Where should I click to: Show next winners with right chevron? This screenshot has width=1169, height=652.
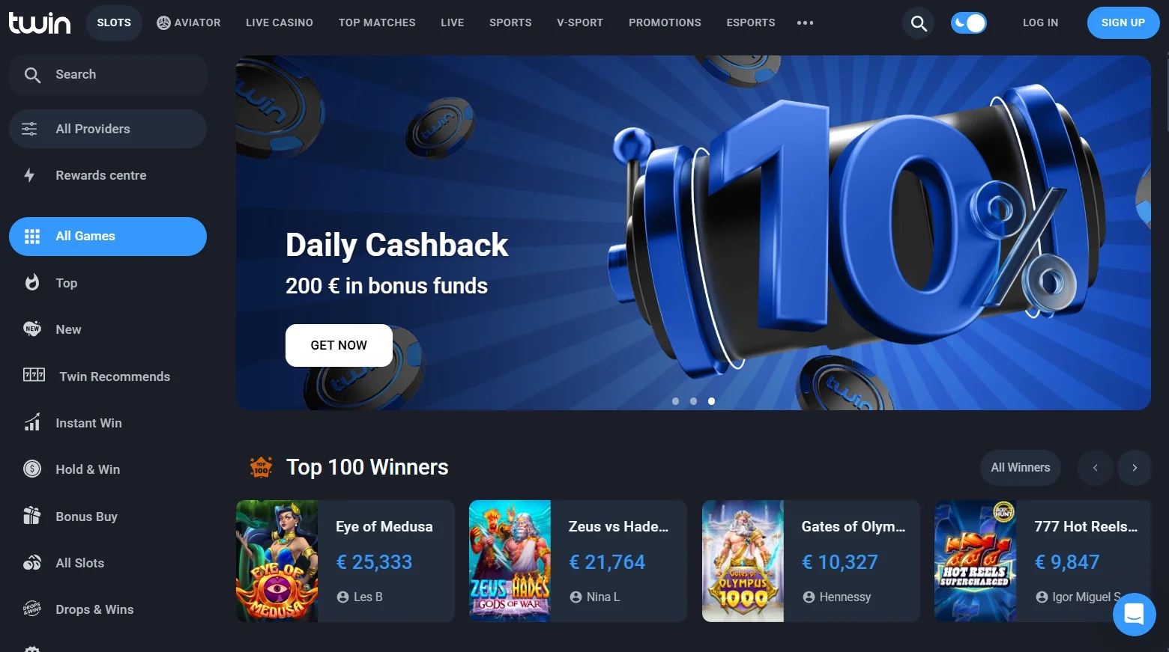coord(1135,468)
